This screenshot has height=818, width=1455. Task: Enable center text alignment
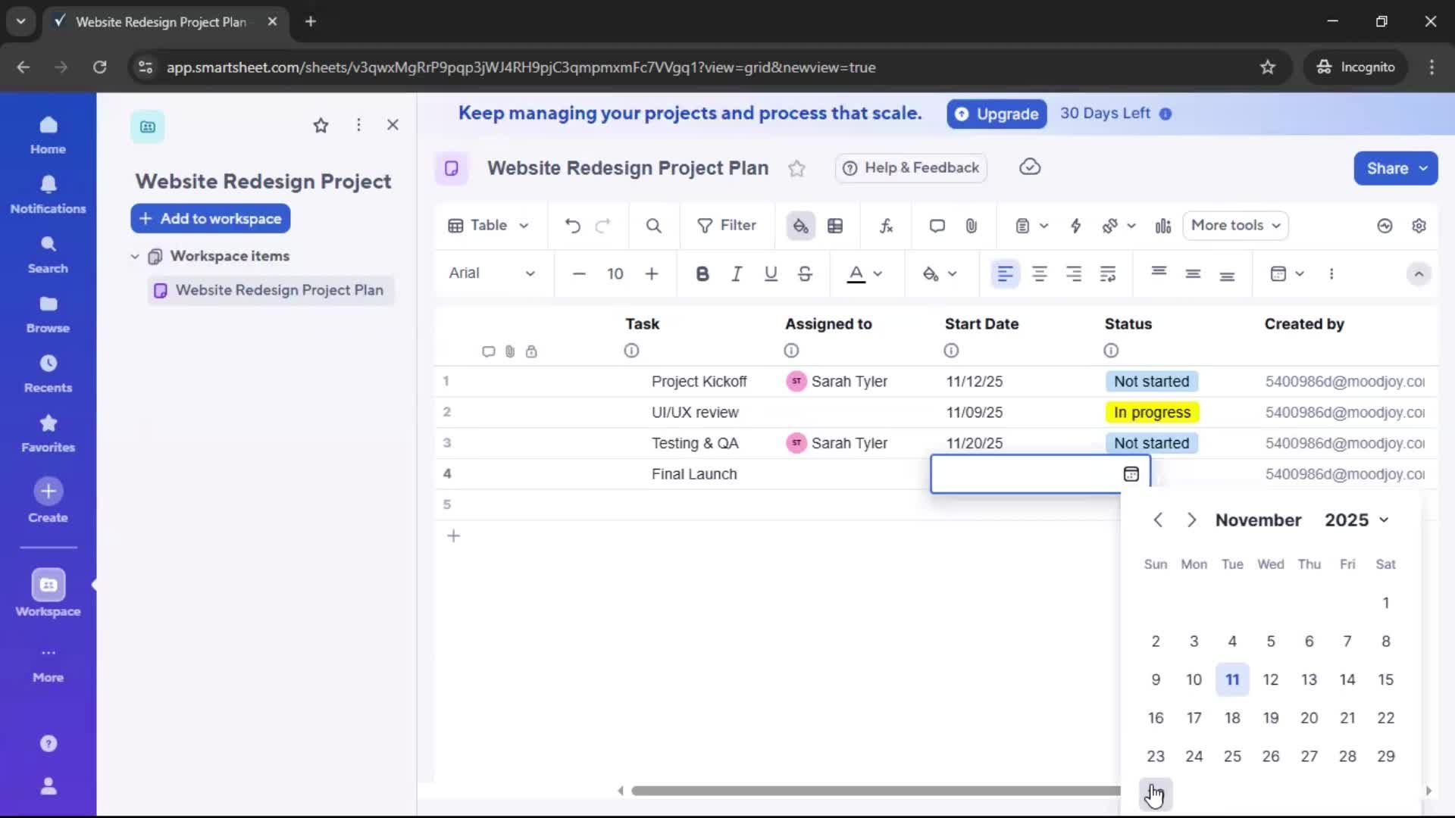point(1040,273)
